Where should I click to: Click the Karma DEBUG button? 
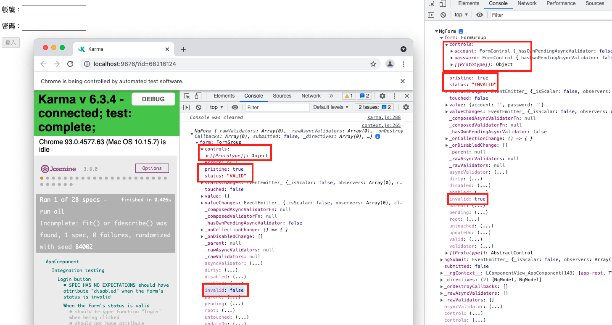click(x=153, y=99)
